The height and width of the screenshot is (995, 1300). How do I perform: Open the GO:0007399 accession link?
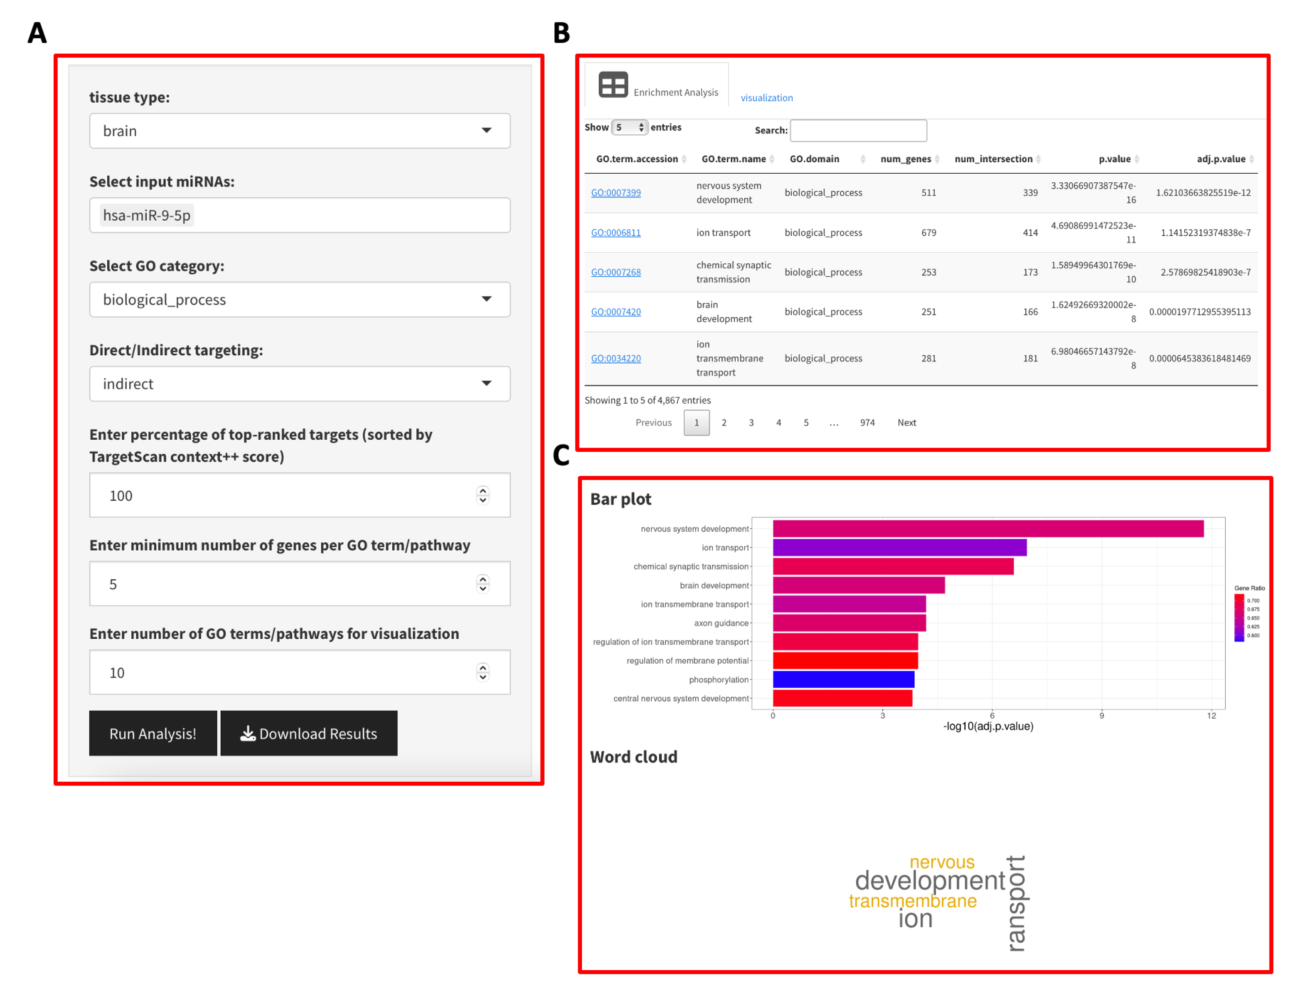tap(616, 193)
